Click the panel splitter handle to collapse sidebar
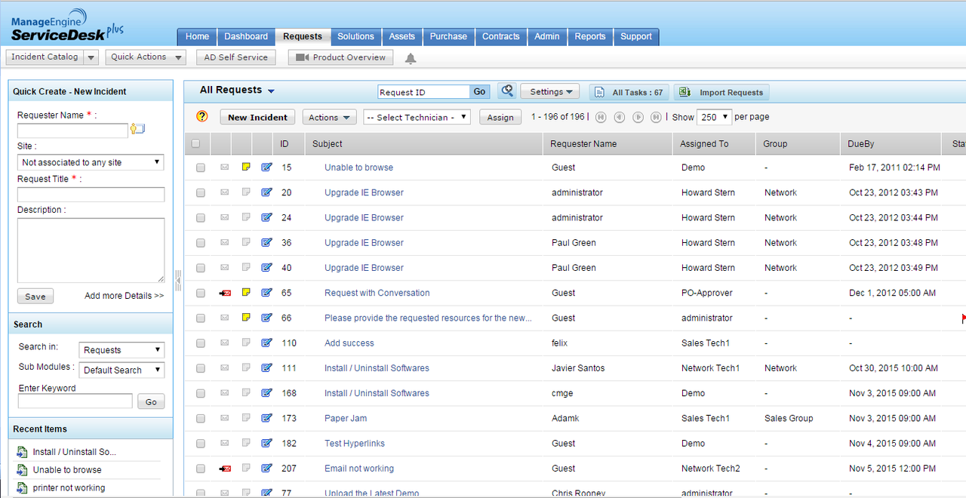 point(178,280)
